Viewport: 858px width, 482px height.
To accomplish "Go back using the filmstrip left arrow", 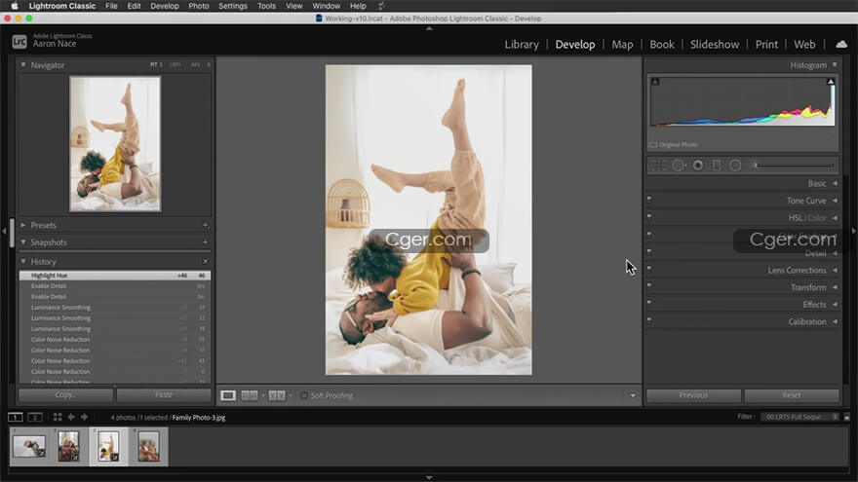I will tap(71, 417).
